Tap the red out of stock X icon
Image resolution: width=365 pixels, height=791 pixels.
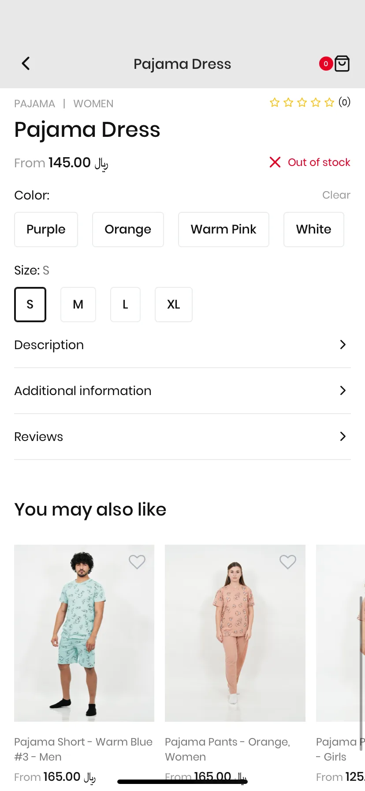[x=275, y=162]
